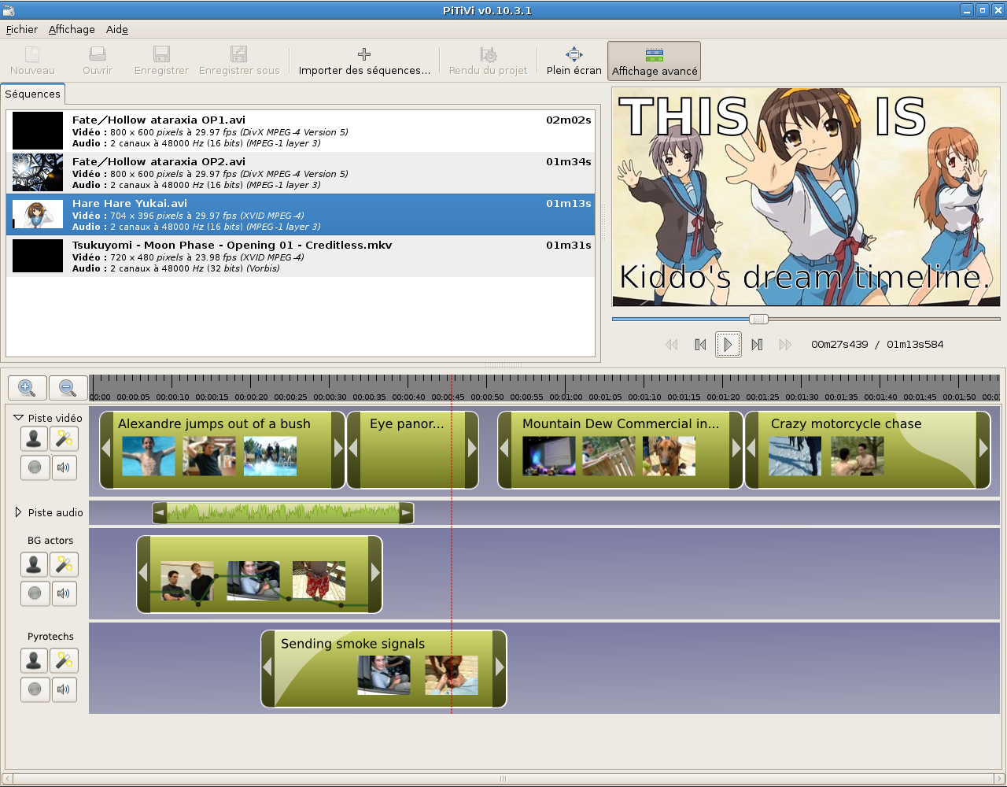
Task: Select Fate/Hollow ataraxia OP1.avi clip
Action: tap(301, 131)
